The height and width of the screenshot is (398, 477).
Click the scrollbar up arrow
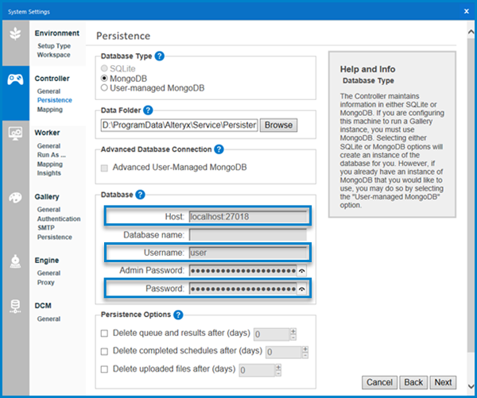[x=471, y=32]
